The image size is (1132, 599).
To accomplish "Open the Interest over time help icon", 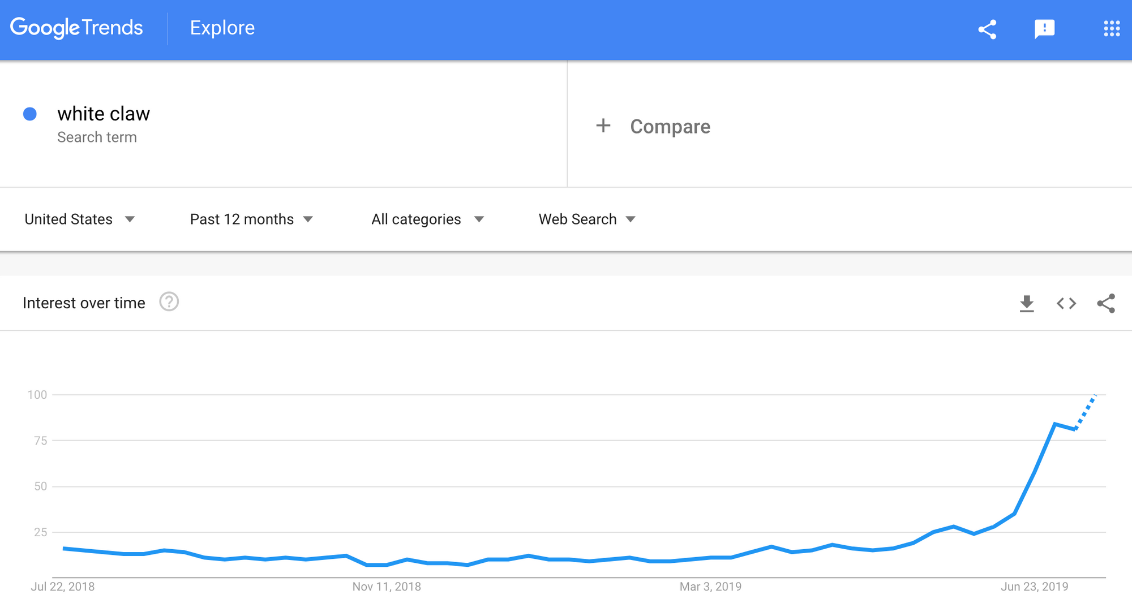I will (169, 302).
